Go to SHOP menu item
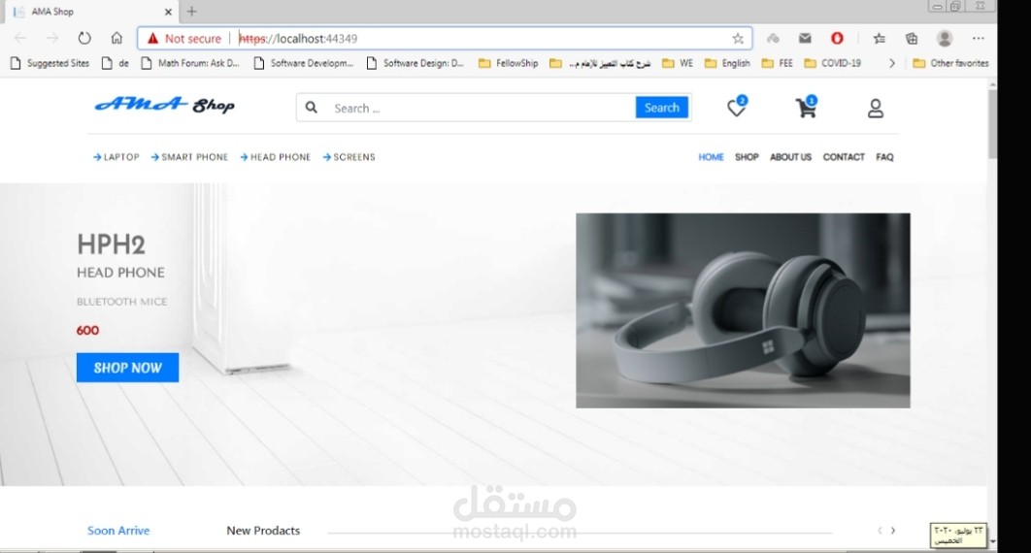Image resolution: width=1031 pixels, height=553 pixels. 747,157
